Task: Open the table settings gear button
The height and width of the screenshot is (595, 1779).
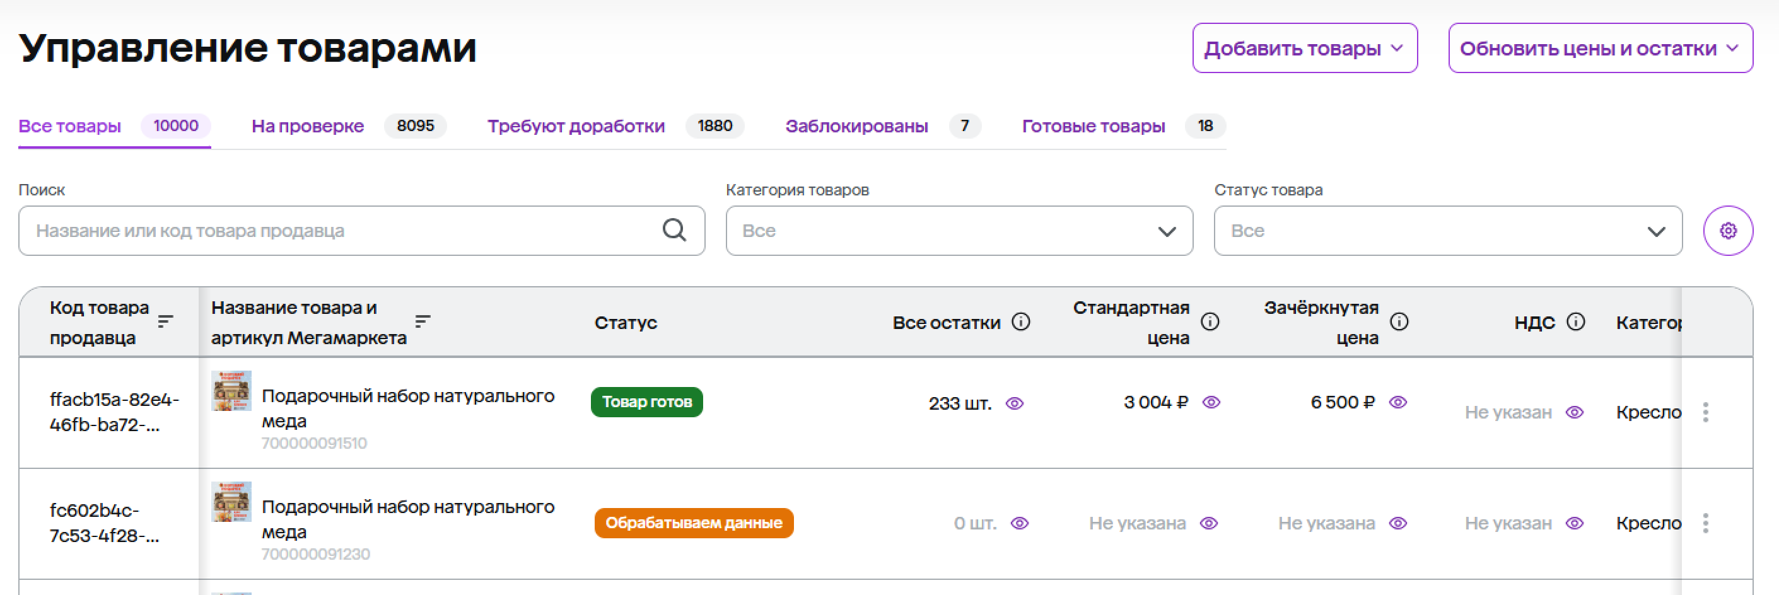Action: coord(1727,231)
